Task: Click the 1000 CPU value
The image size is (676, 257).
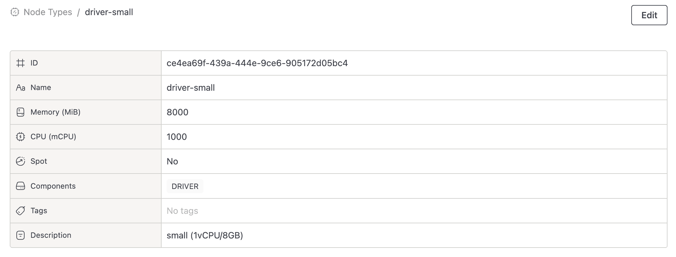Action: tap(177, 137)
